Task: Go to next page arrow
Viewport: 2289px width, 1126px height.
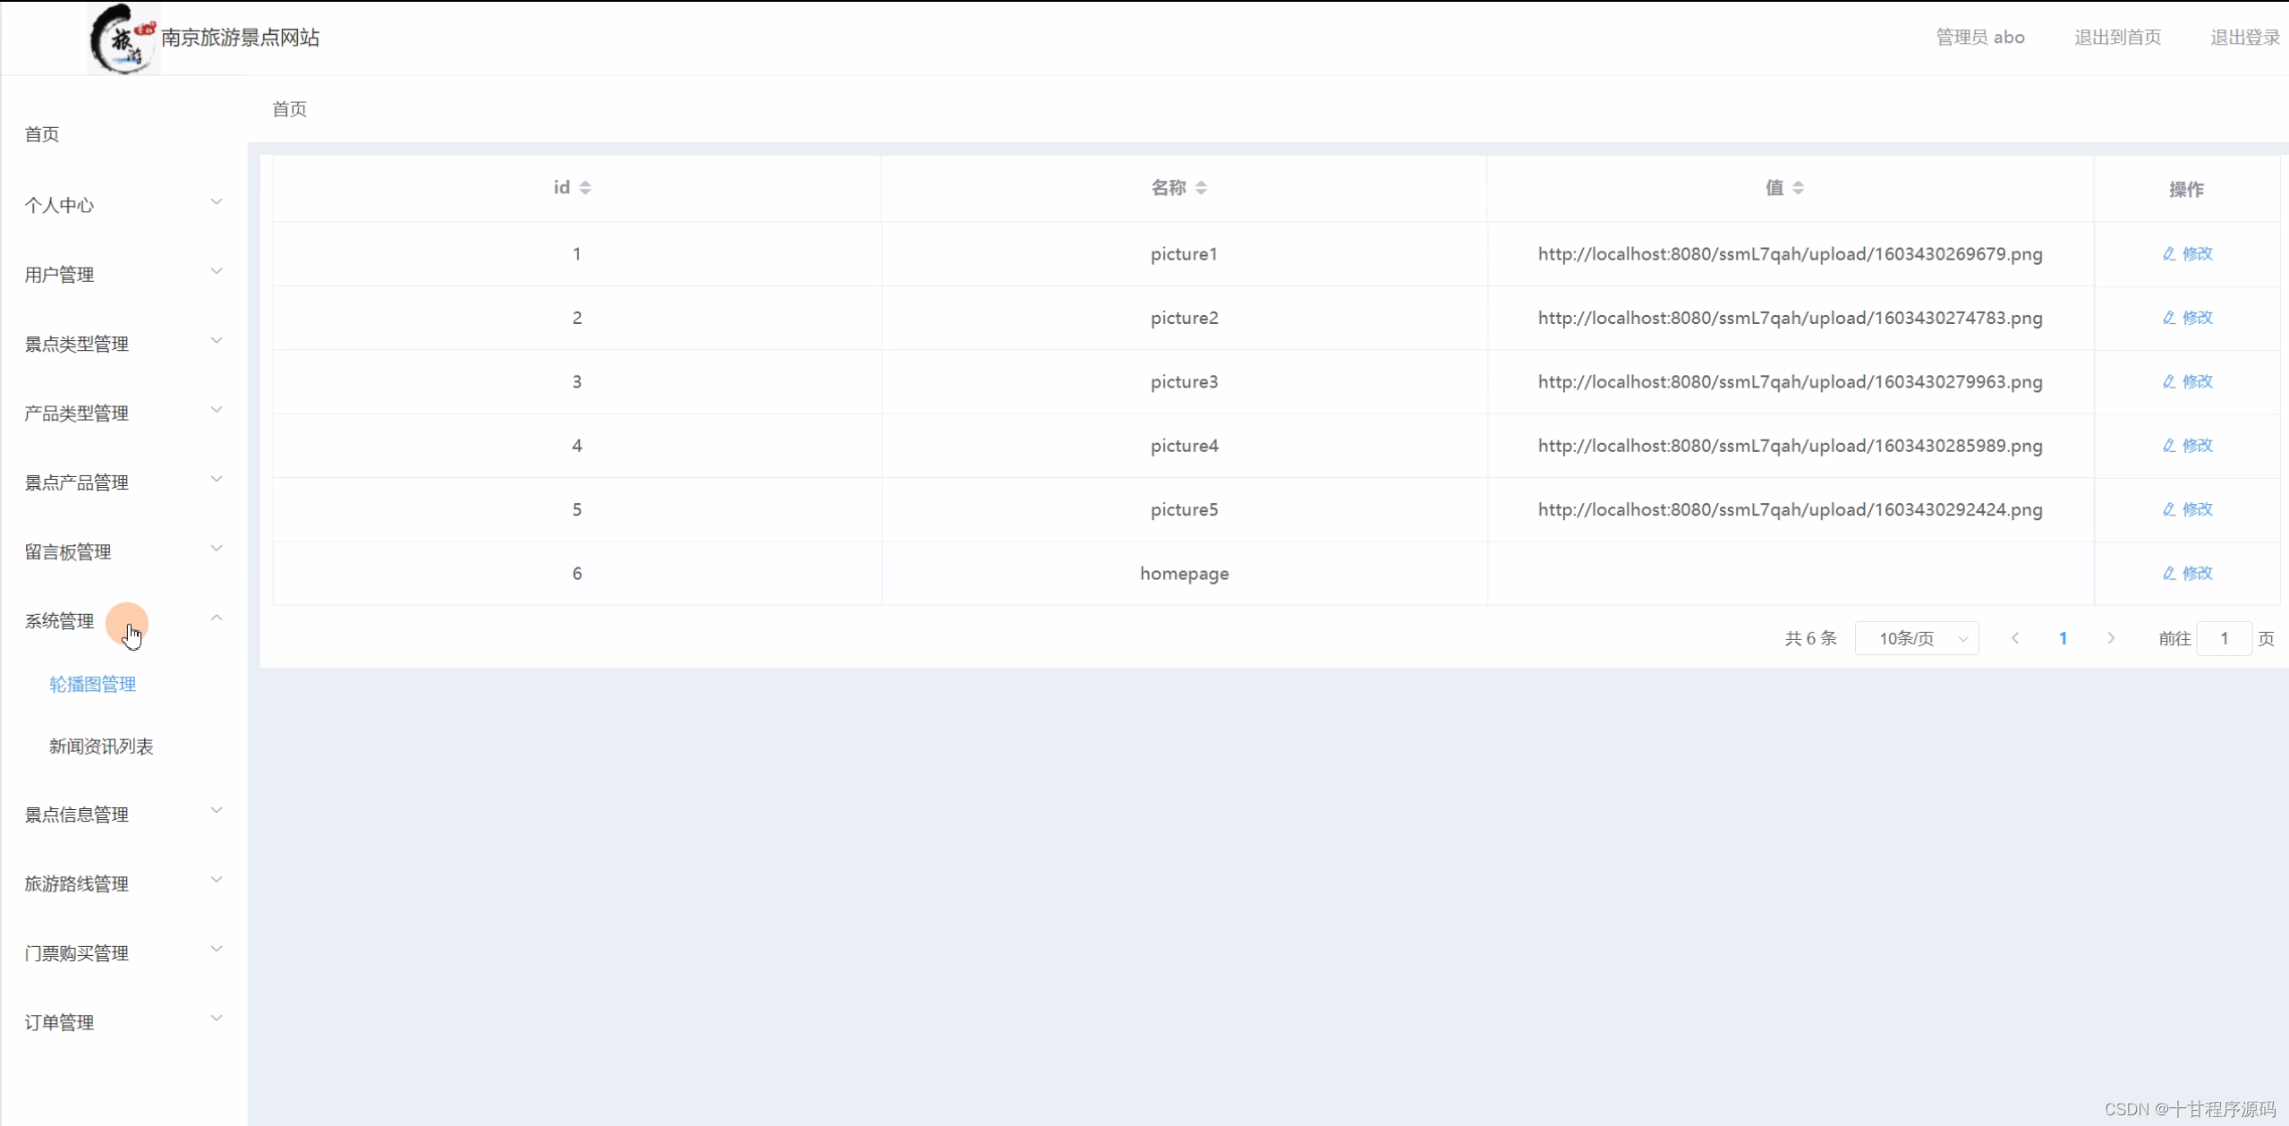Action: pos(2111,638)
